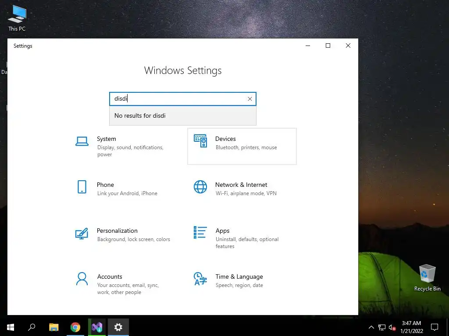Click 'Display, sound, notifications, power' description

coord(130,151)
